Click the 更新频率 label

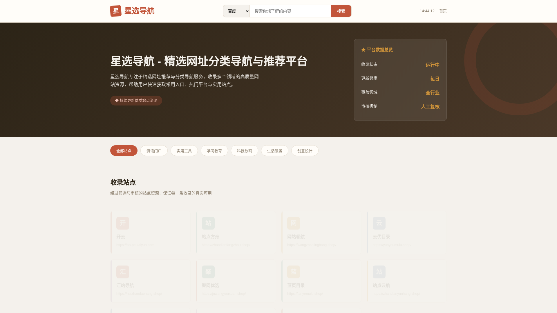pos(369,78)
